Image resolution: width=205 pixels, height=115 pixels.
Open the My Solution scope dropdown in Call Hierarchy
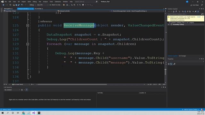click(x=12, y=90)
